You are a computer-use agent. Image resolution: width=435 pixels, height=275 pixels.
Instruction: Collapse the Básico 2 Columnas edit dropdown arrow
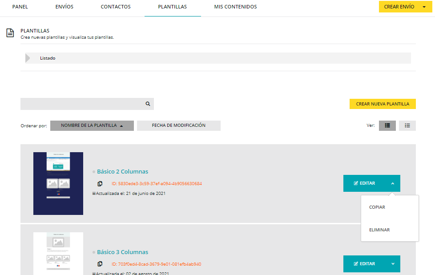point(392,183)
